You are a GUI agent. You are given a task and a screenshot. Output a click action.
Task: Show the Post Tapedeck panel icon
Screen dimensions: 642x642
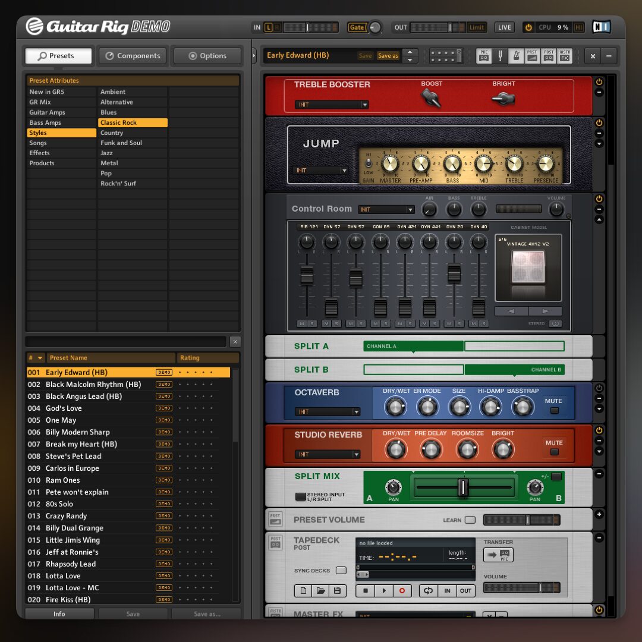[548, 56]
